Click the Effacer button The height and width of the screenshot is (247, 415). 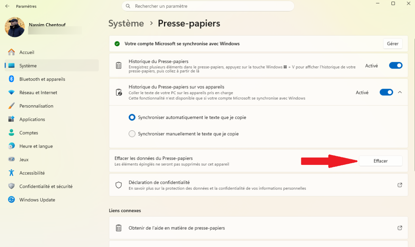click(380, 161)
